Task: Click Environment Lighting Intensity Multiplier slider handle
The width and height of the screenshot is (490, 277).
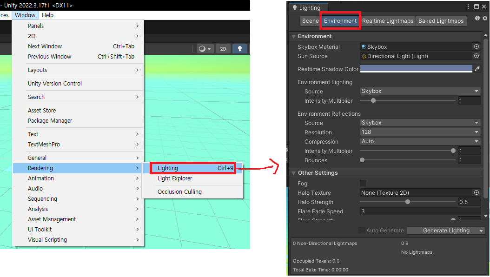Action: point(373,100)
